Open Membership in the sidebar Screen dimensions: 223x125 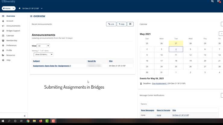click(x=12, y=41)
